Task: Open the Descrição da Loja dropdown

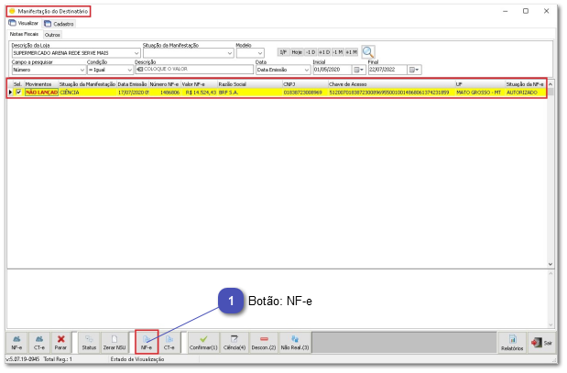Action: 136,53
